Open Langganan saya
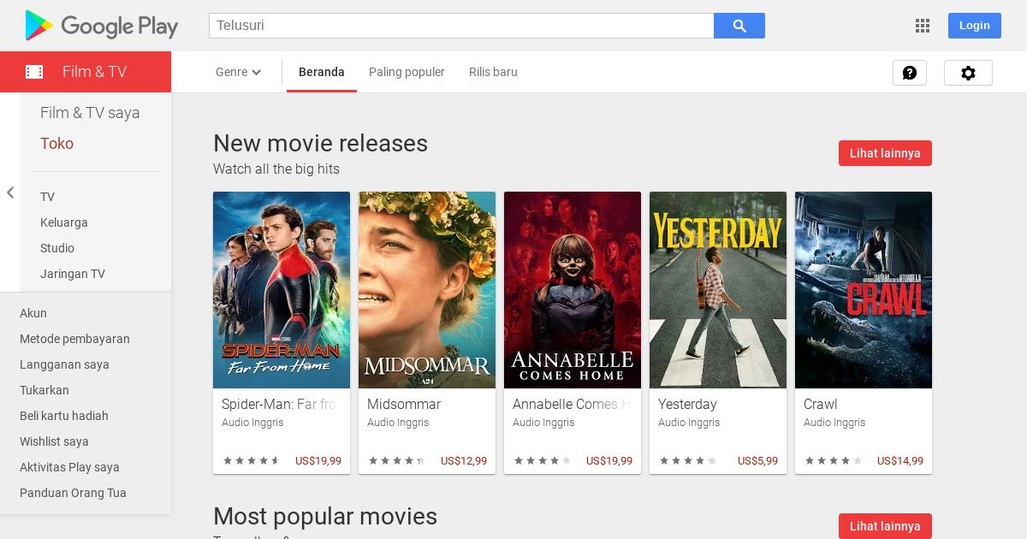Image resolution: width=1027 pixels, height=539 pixels. (64, 364)
